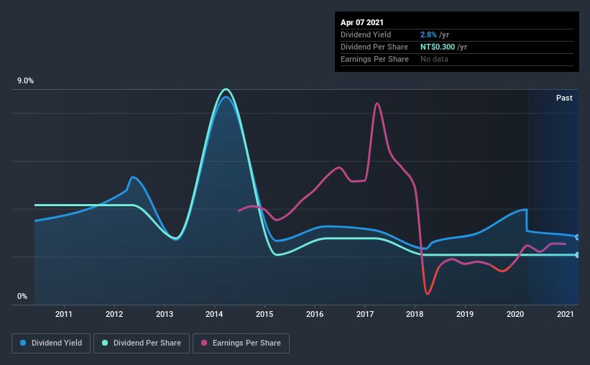Click the teal Dividend Per Share end-point marker
This screenshot has height=365, width=590.
[x=578, y=255]
